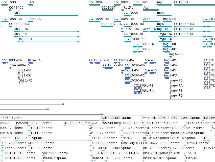This screenshot has width=215, height=162.
Task: Click the CG13096-RA transcript label
Action: [x=99, y=19]
